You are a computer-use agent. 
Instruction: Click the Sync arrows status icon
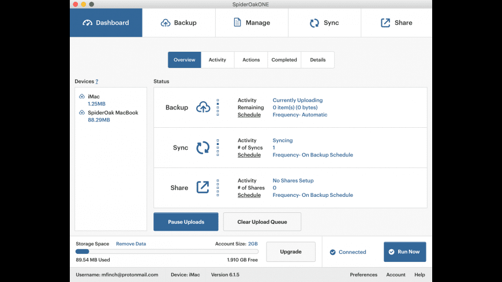pos(203,147)
